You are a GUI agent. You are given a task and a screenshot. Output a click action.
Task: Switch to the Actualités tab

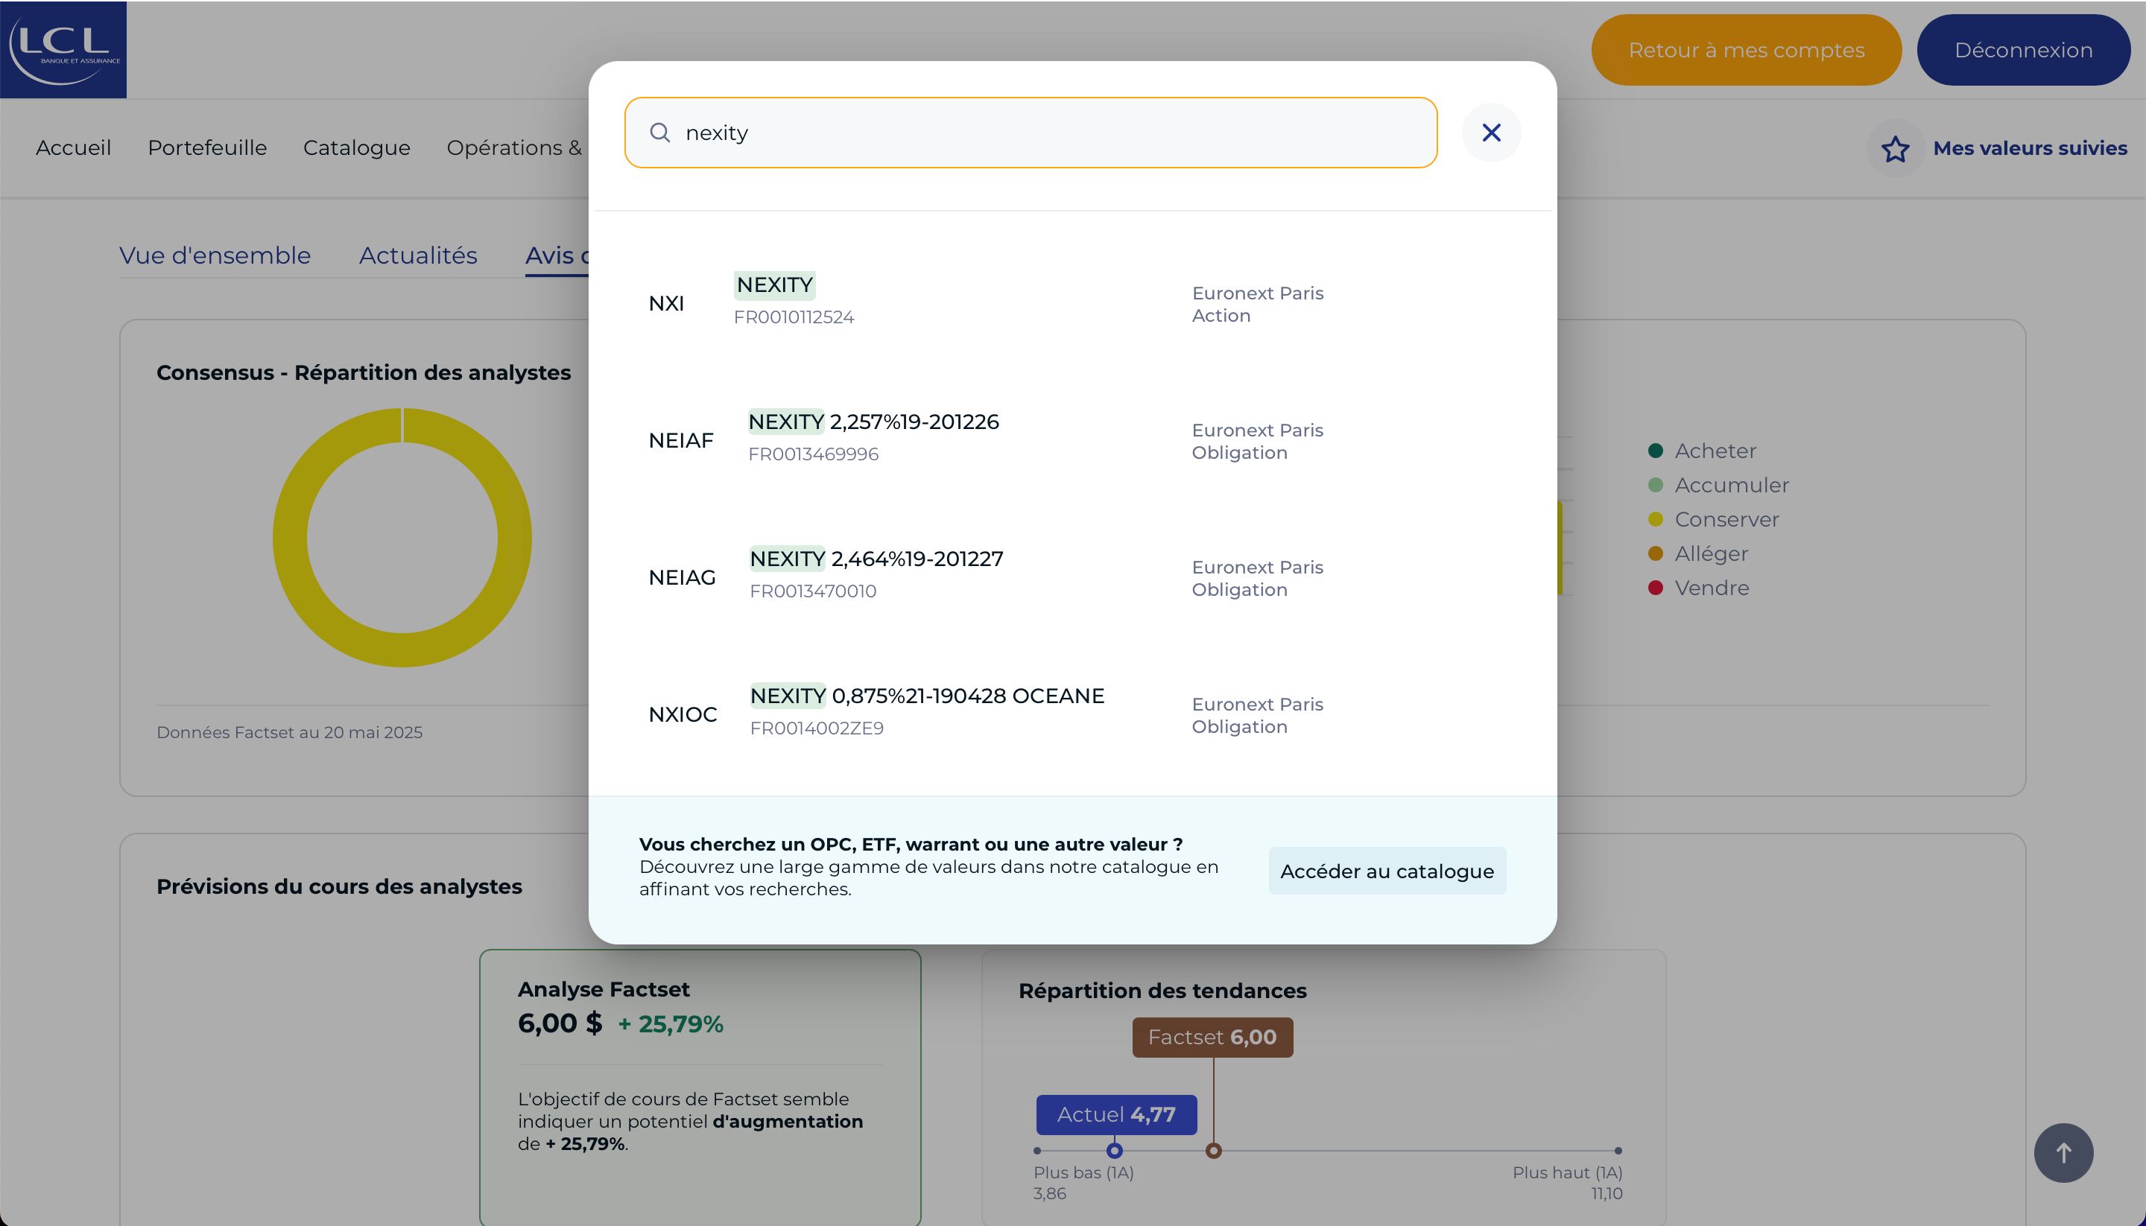pos(418,255)
